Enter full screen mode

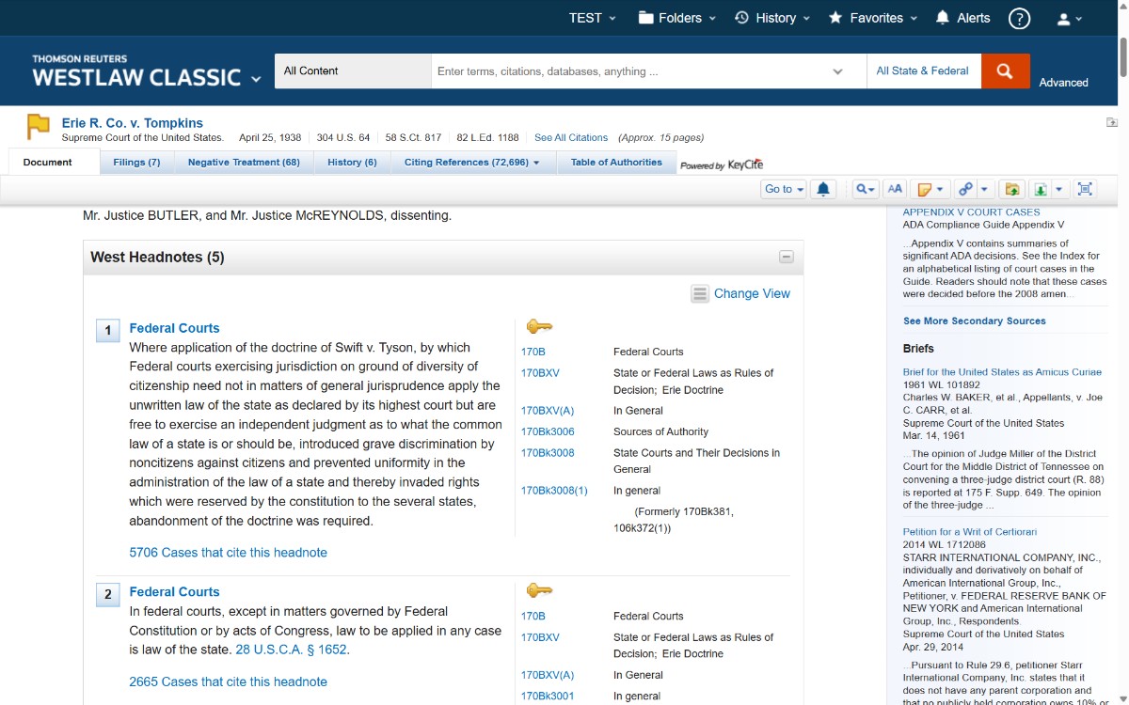(x=1085, y=189)
